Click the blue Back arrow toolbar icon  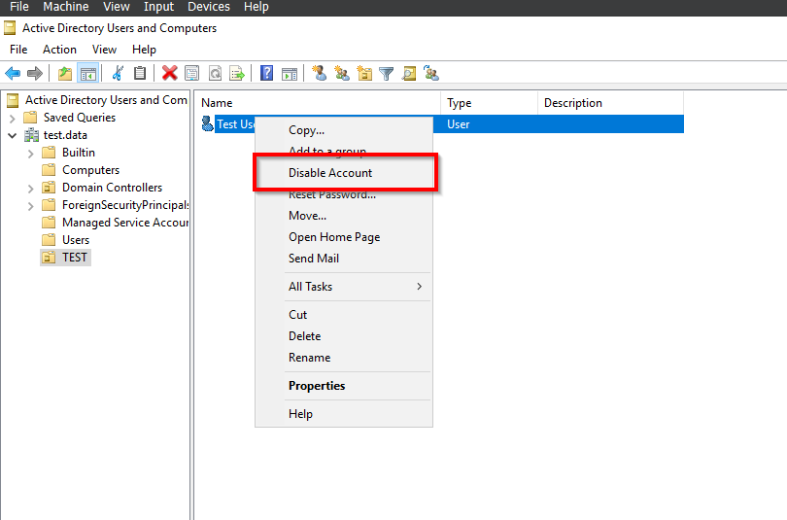point(13,73)
